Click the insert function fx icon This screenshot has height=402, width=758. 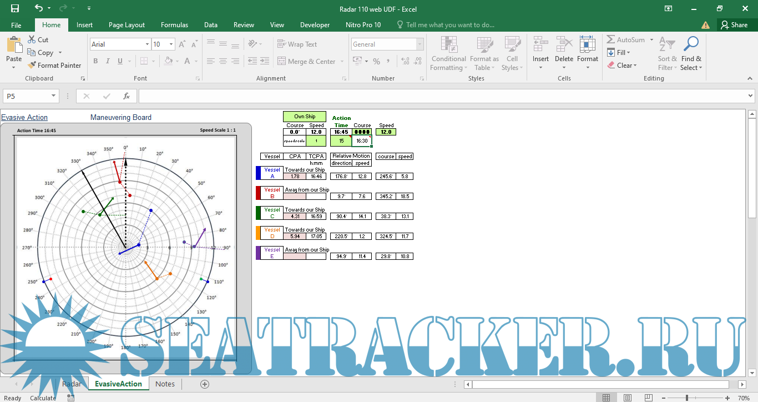click(127, 96)
